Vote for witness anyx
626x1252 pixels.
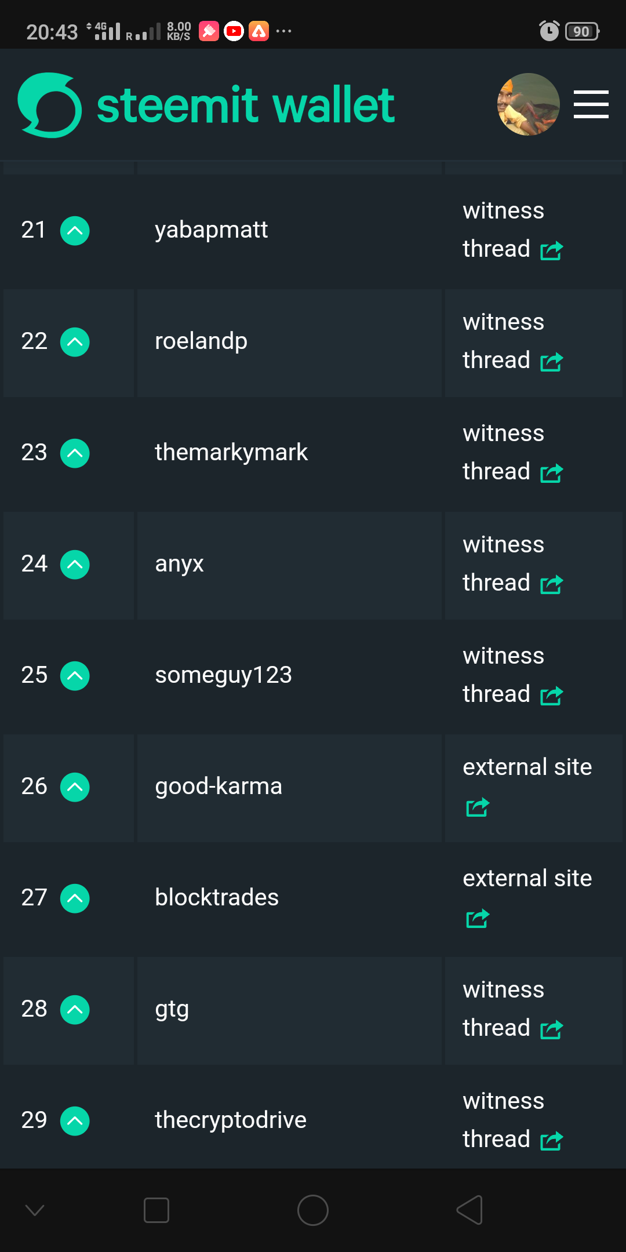75,565
